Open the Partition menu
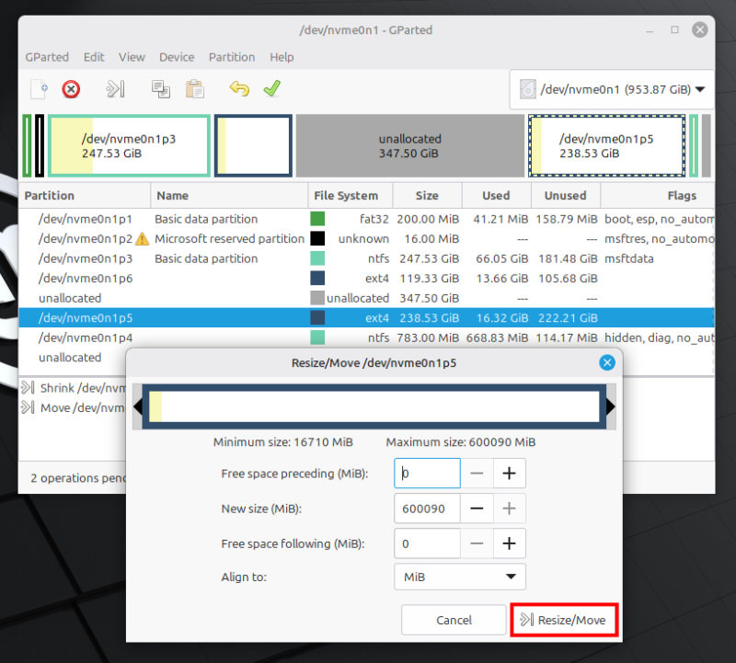 pyautogui.click(x=232, y=57)
